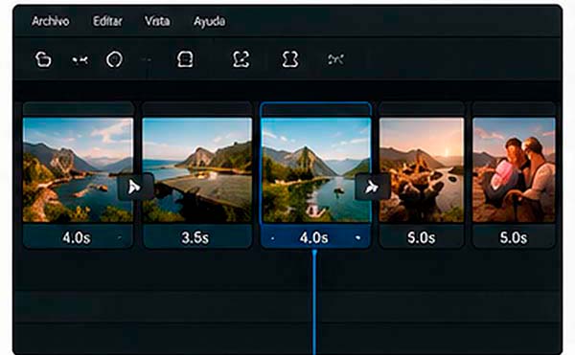Click the folder open icon in the toolbar
The height and width of the screenshot is (355, 575).
[x=43, y=59]
